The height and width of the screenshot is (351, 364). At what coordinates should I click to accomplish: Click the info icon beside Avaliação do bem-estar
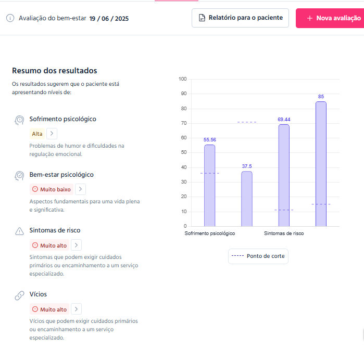click(10, 18)
